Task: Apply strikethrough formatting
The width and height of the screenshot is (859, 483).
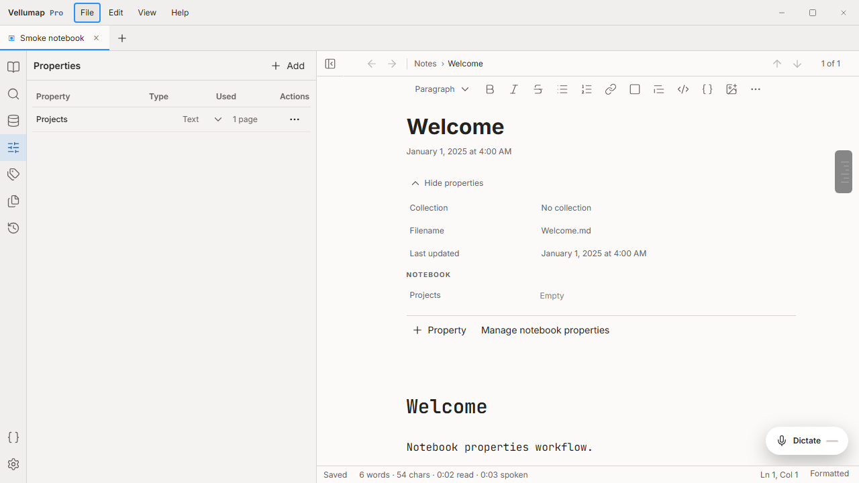Action: click(538, 89)
